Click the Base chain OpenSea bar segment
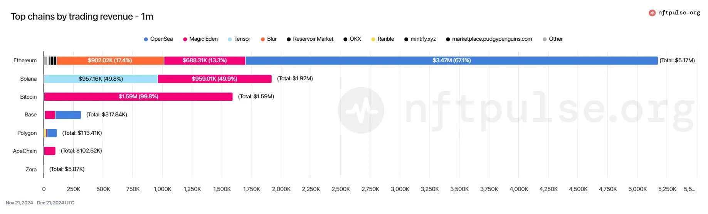This screenshot has height=214, width=708. coord(68,115)
